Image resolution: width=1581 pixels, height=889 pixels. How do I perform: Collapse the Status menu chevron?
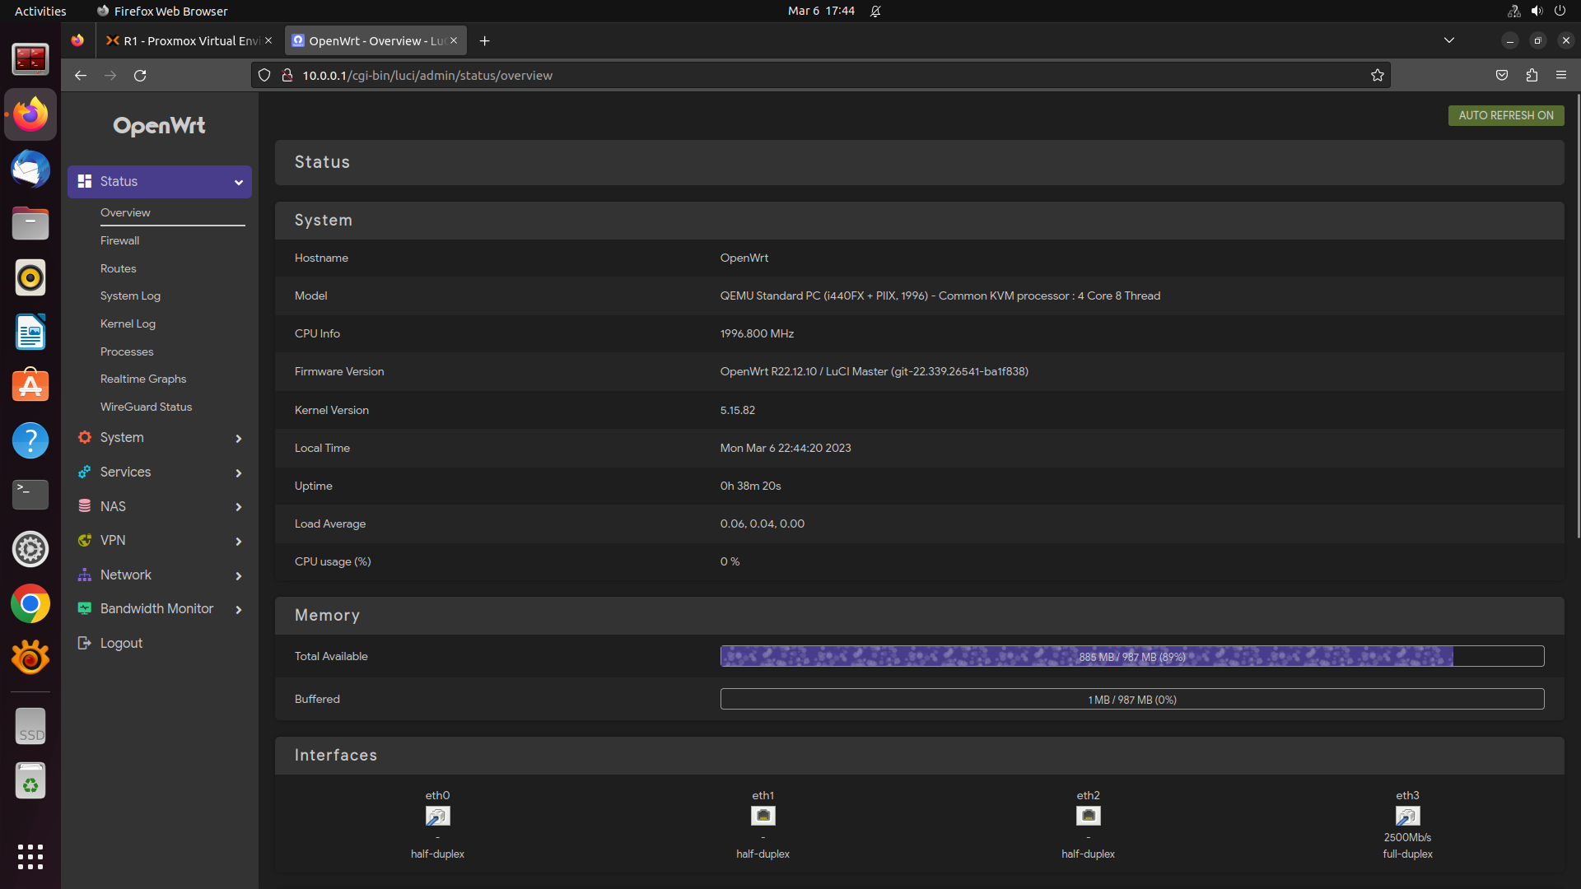239,182
